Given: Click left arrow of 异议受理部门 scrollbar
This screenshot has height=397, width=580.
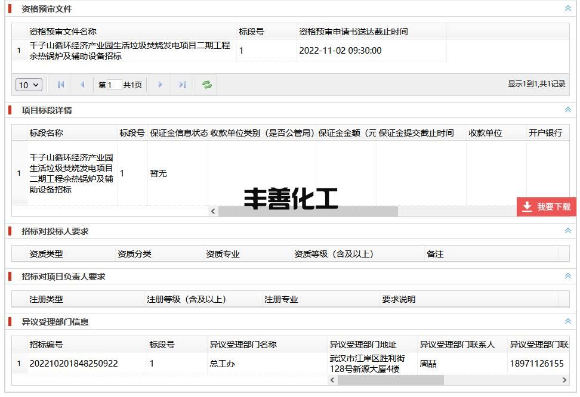Looking at the screenshot, I should (332, 380).
